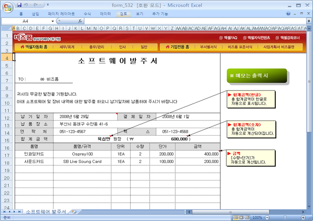Viewport: 313px width, 221px height.
Task: Click the insert function fx icon
Action: [x=80, y=21]
